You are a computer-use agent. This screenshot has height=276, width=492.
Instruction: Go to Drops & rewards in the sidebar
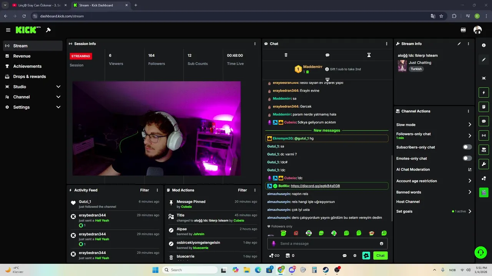pyautogui.click(x=33, y=77)
